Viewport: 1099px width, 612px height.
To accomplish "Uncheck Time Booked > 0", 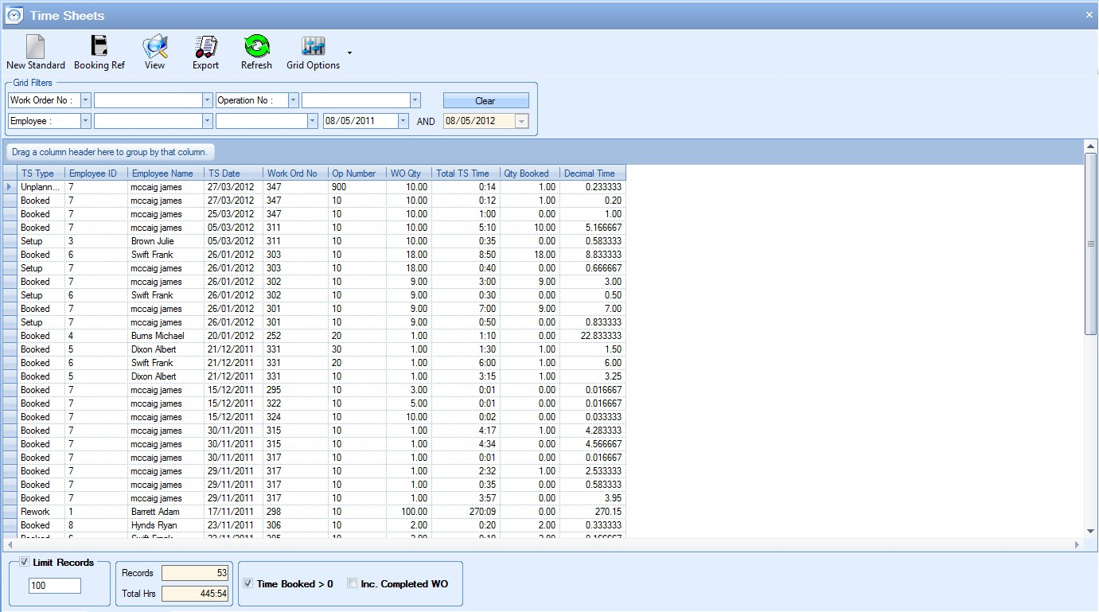I will tap(248, 583).
